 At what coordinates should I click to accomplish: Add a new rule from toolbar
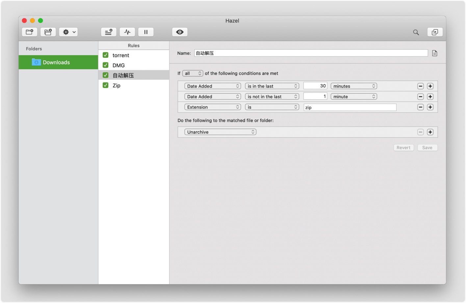click(x=109, y=32)
